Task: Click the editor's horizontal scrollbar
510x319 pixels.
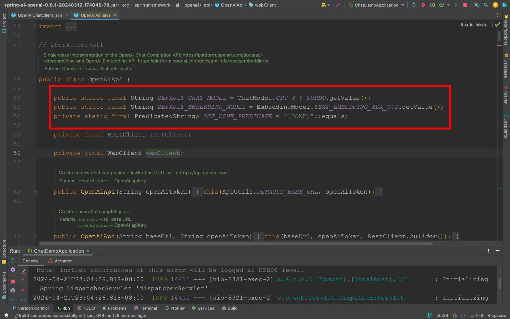Action: (236, 243)
